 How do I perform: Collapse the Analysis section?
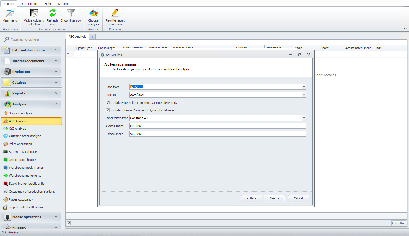(31, 104)
